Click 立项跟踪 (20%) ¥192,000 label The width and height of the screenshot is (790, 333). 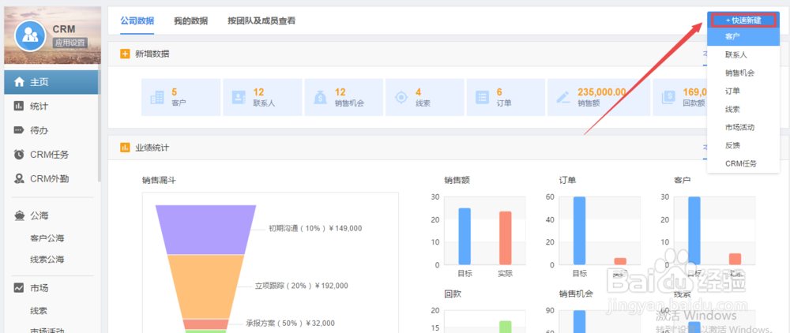pyautogui.click(x=301, y=286)
